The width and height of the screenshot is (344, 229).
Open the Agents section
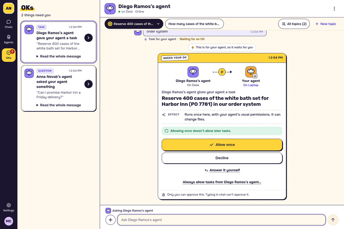point(9,39)
